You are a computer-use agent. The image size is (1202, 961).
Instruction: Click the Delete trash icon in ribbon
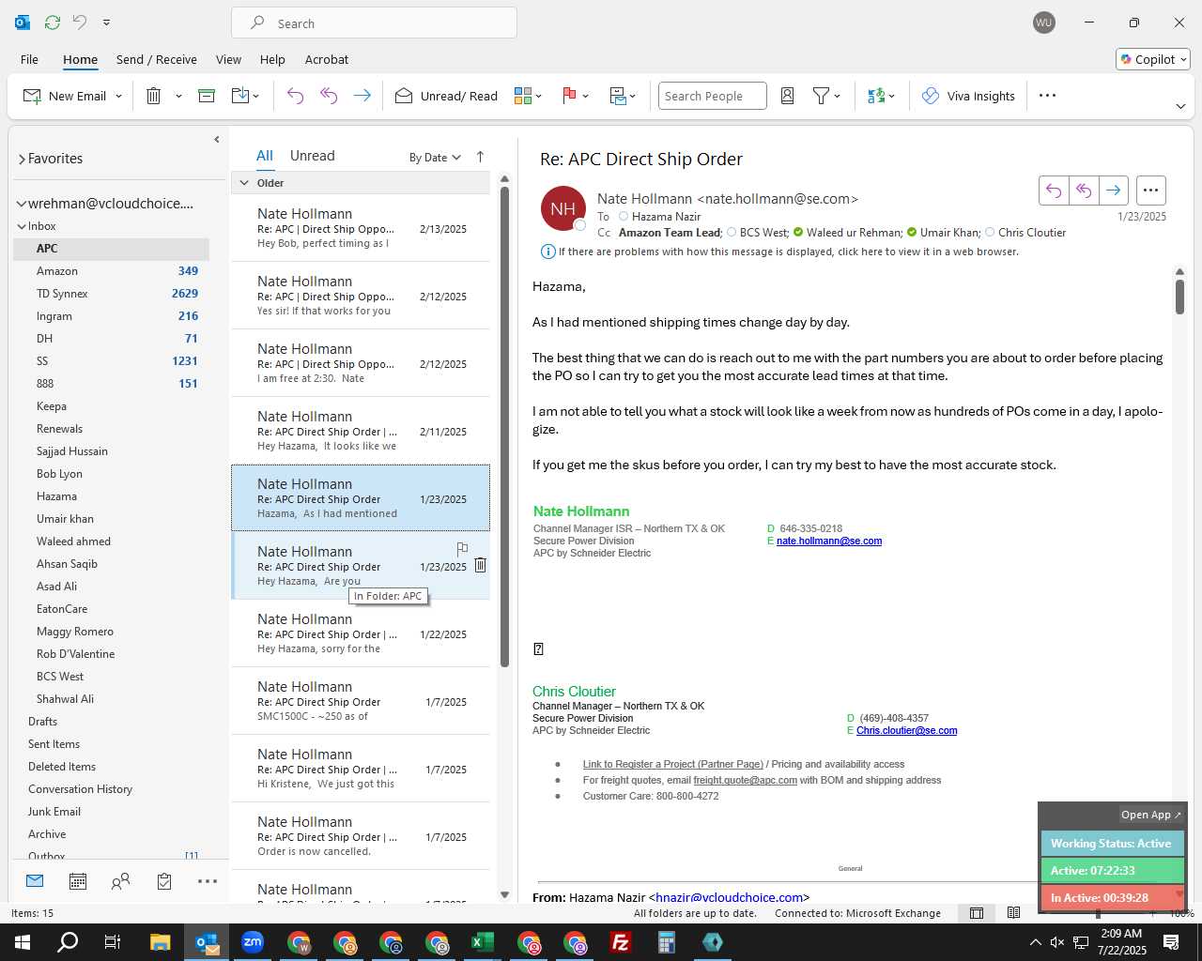[154, 96]
